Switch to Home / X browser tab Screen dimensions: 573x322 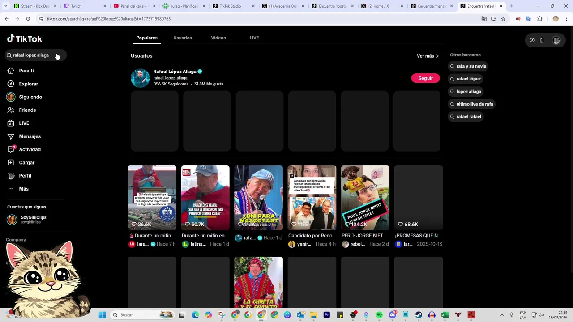point(381,6)
